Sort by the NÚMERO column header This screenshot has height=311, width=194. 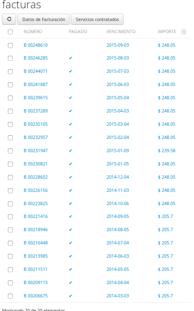tap(33, 31)
